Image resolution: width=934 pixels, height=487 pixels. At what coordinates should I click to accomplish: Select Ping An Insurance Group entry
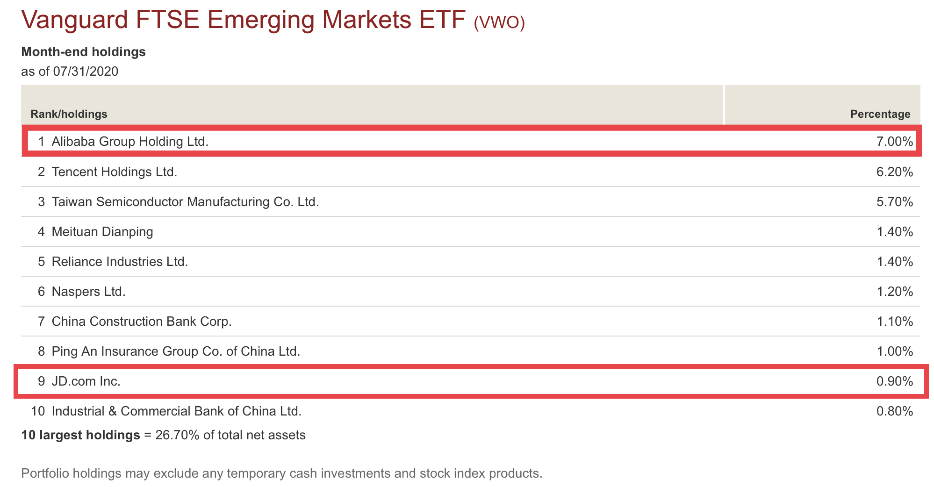[176, 351]
